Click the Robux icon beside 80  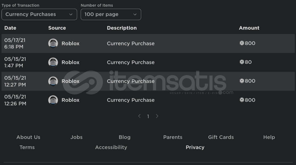(242, 62)
